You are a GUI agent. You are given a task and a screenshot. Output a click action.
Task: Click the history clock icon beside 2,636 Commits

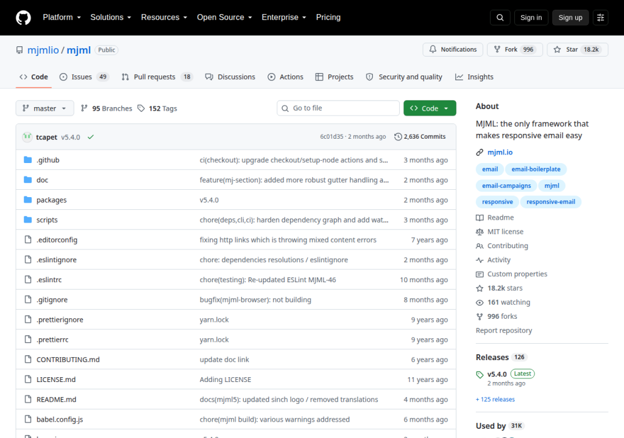(x=398, y=137)
